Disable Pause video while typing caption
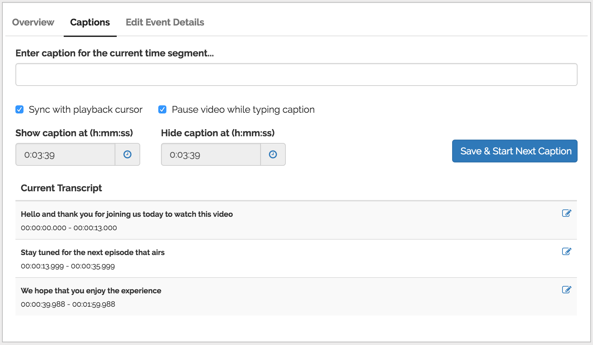Screen dimensions: 593x345 pyautogui.click(x=162, y=109)
